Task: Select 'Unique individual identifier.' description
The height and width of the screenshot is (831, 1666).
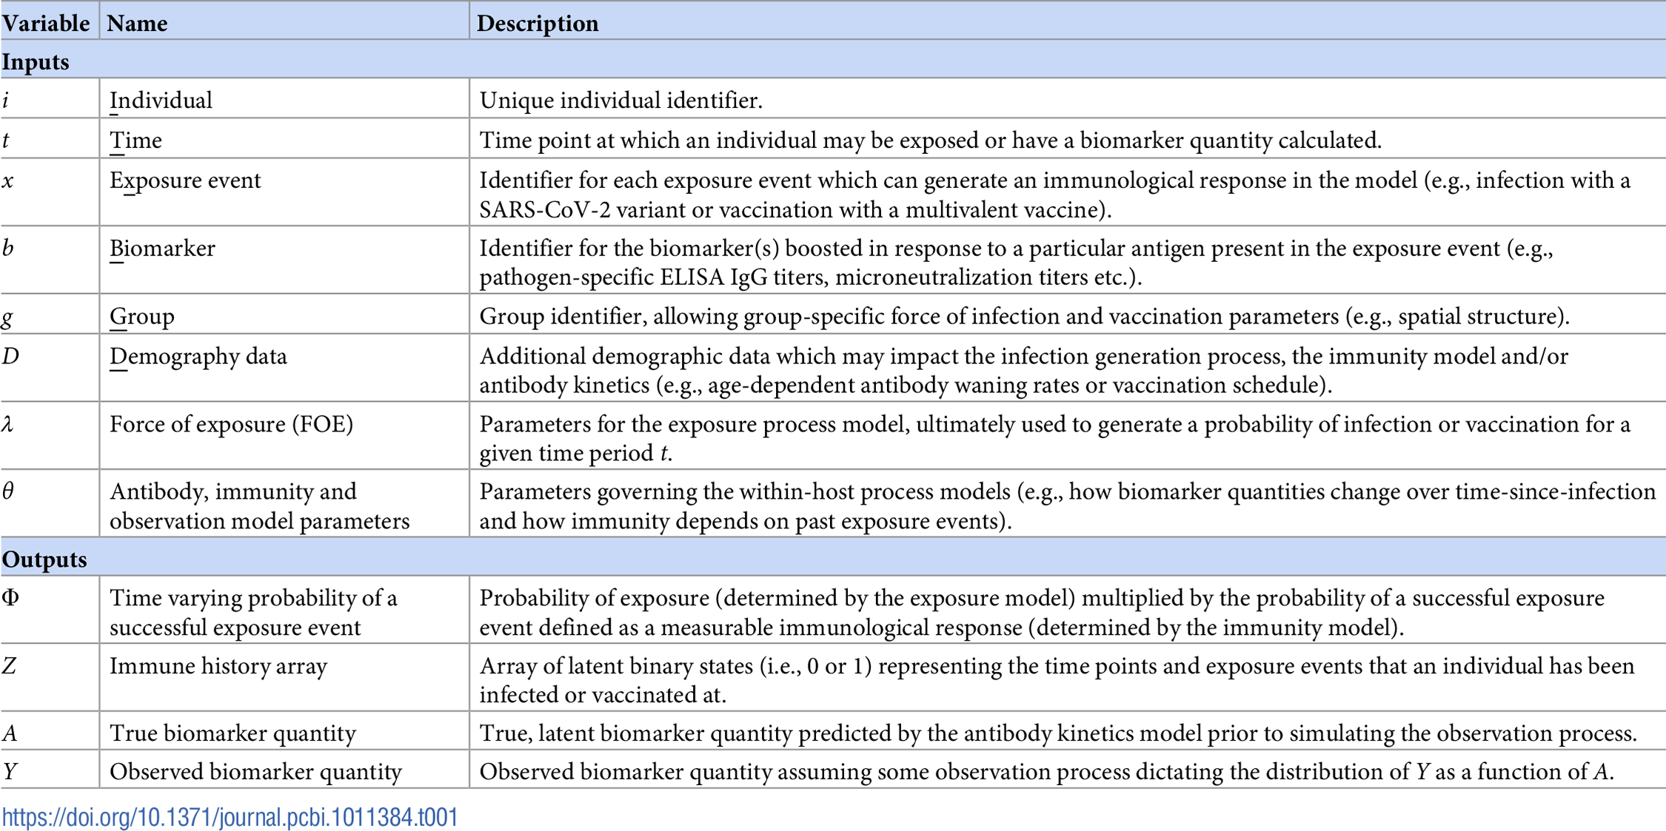Action: tap(621, 100)
